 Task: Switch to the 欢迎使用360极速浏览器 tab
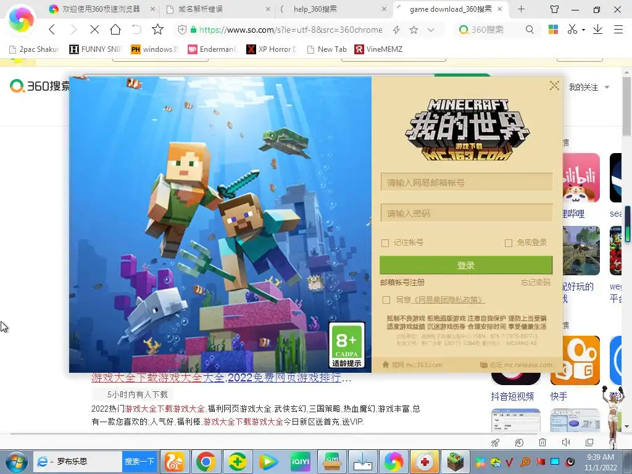(x=101, y=9)
